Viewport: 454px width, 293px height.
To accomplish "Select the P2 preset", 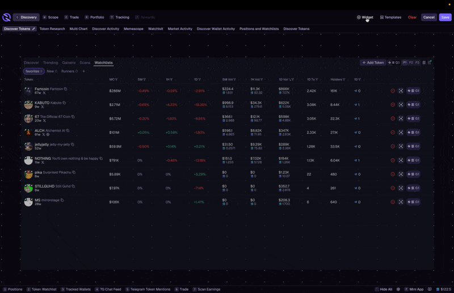I will pyautogui.click(x=411, y=62).
